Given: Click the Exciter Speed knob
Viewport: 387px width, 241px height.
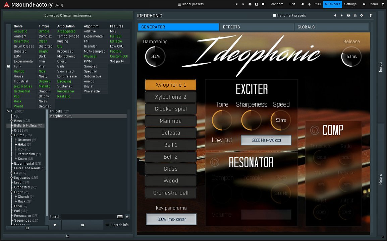Looking at the screenshot, I should pyautogui.click(x=281, y=120).
